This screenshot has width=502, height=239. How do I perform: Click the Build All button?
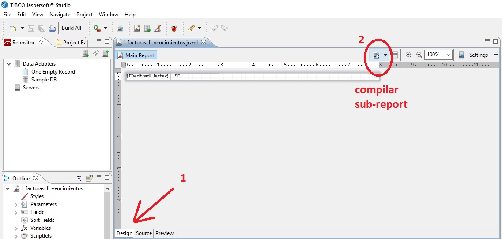[x=72, y=28]
